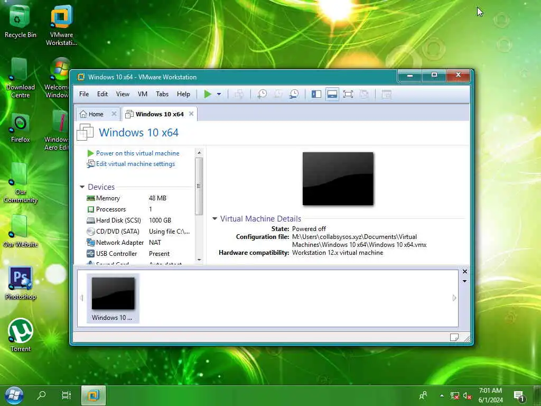
Task: Open the Start menu orb
Action: pos(14,395)
